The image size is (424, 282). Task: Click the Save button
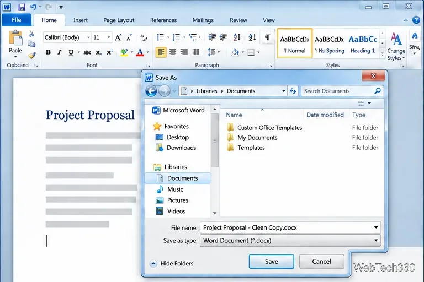pyautogui.click(x=271, y=261)
